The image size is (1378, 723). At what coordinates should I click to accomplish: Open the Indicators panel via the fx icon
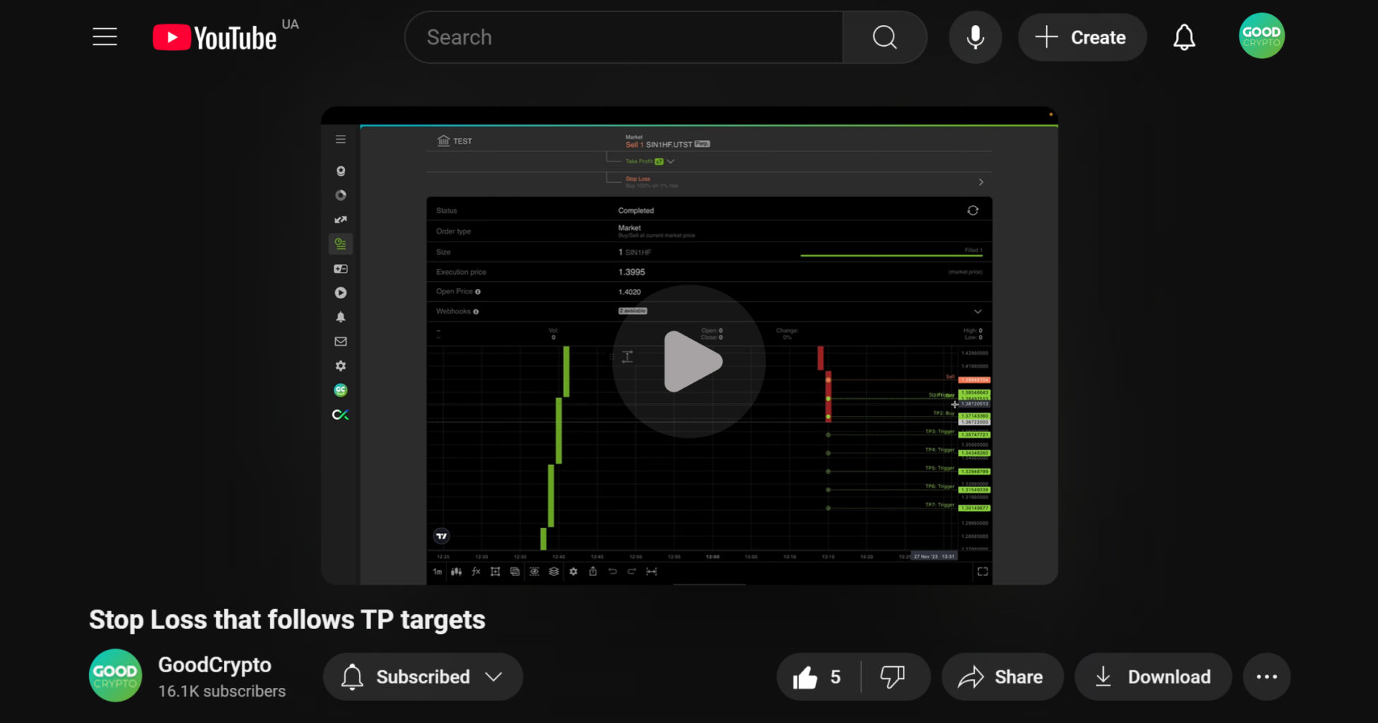(476, 572)
